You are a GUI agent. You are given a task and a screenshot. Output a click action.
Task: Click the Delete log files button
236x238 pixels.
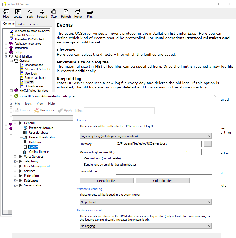click(107, 181)
